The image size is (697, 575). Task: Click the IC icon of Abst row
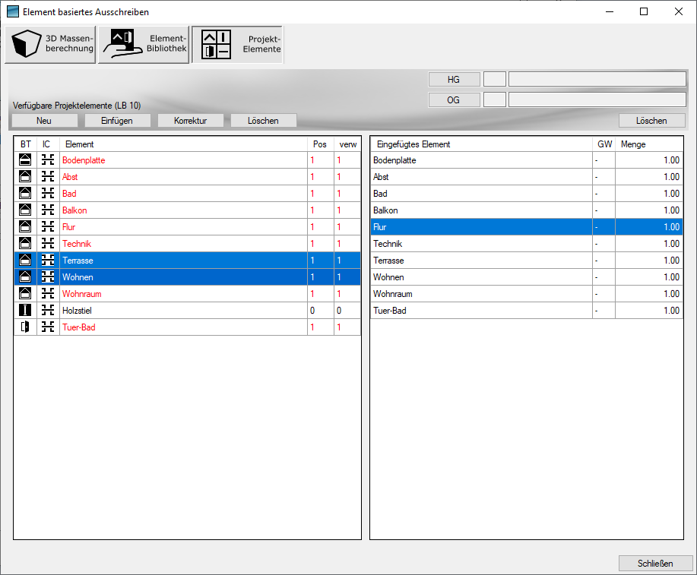click(48, 176)
